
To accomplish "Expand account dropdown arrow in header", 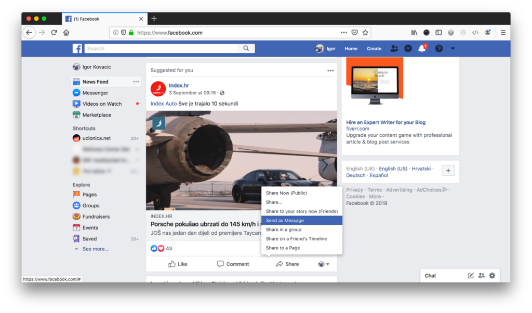I will click(x=453, y=49).
